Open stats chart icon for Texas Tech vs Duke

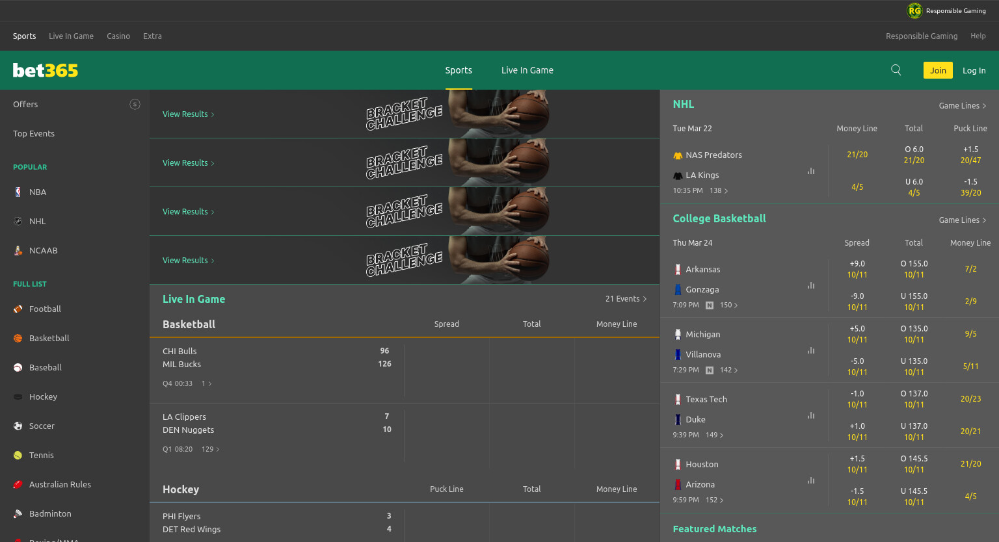(x=811, y=416)
